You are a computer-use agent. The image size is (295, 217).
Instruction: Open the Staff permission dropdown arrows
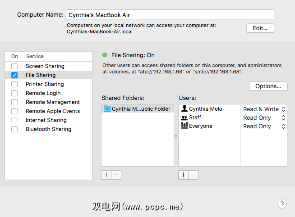coord(283,118)
